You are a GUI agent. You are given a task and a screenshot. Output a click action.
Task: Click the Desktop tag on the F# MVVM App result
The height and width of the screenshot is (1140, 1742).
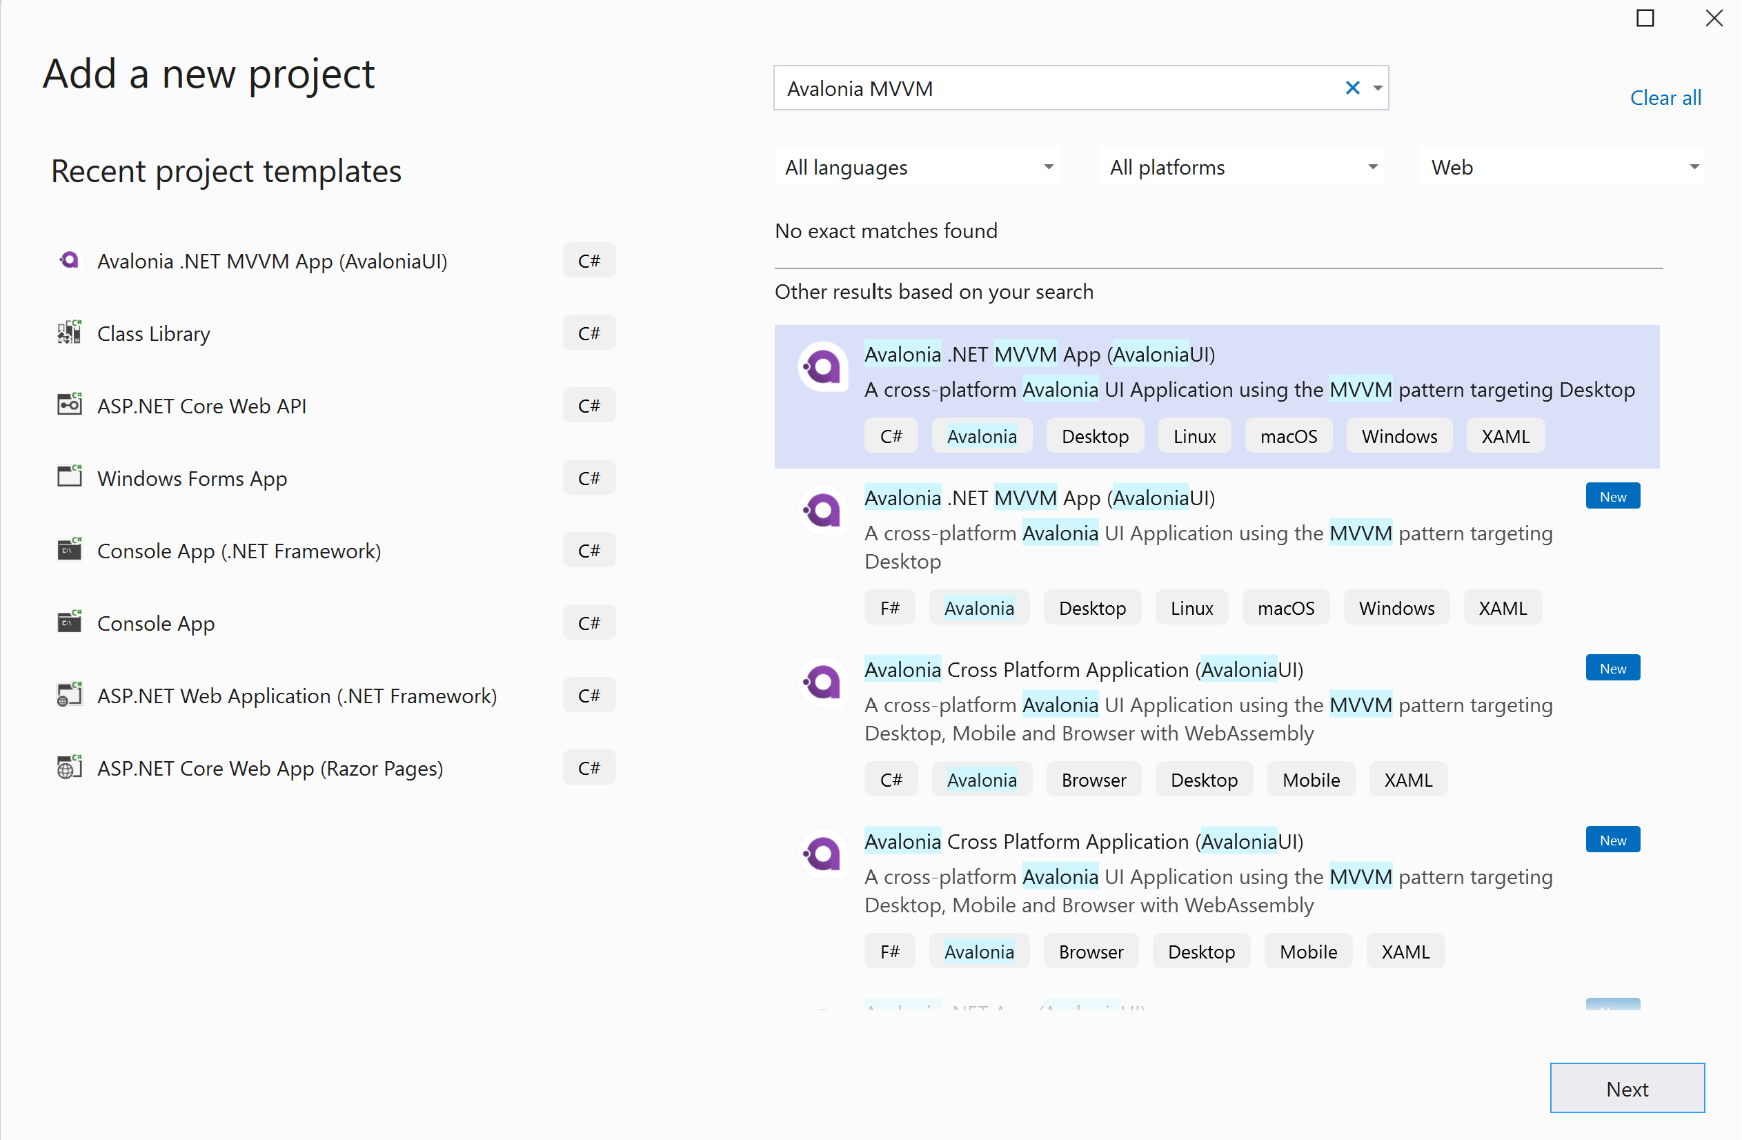pyautogui.click(x=1092, y=609)
